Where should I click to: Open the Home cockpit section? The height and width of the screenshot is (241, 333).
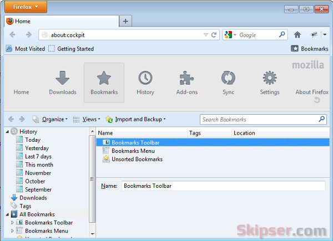[21, 92]
